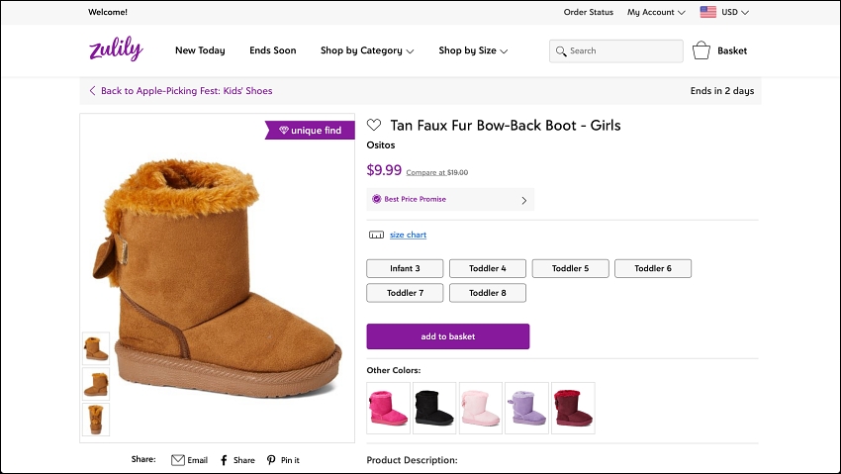
Task: Click the Welcome! text
Action: click(x=108, y=12)
